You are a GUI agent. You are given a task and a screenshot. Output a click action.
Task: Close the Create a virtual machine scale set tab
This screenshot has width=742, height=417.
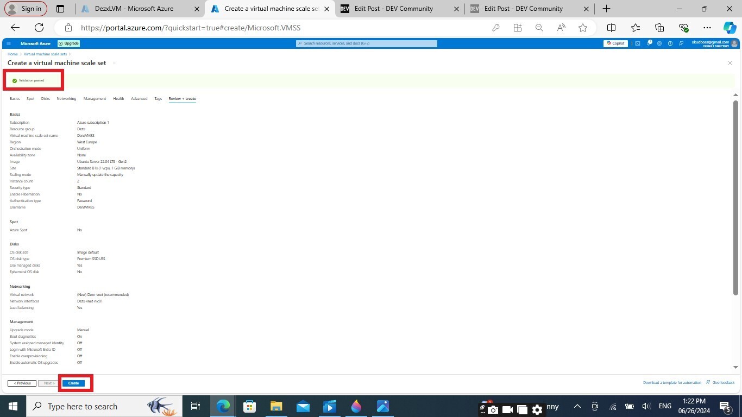tap(326, 9)
